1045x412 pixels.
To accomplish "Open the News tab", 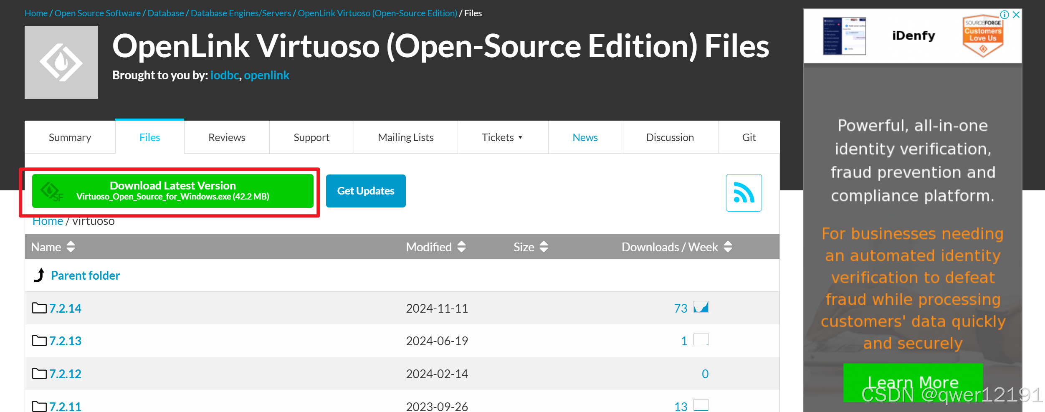I will (x=585, y=137).
